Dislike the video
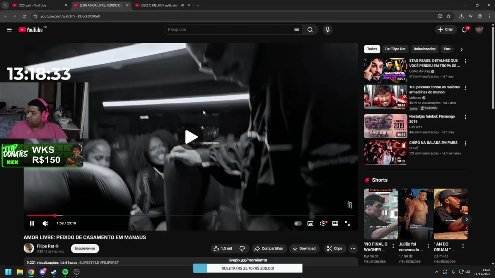This screenshot has height=278, width=495. click(242, 249)
